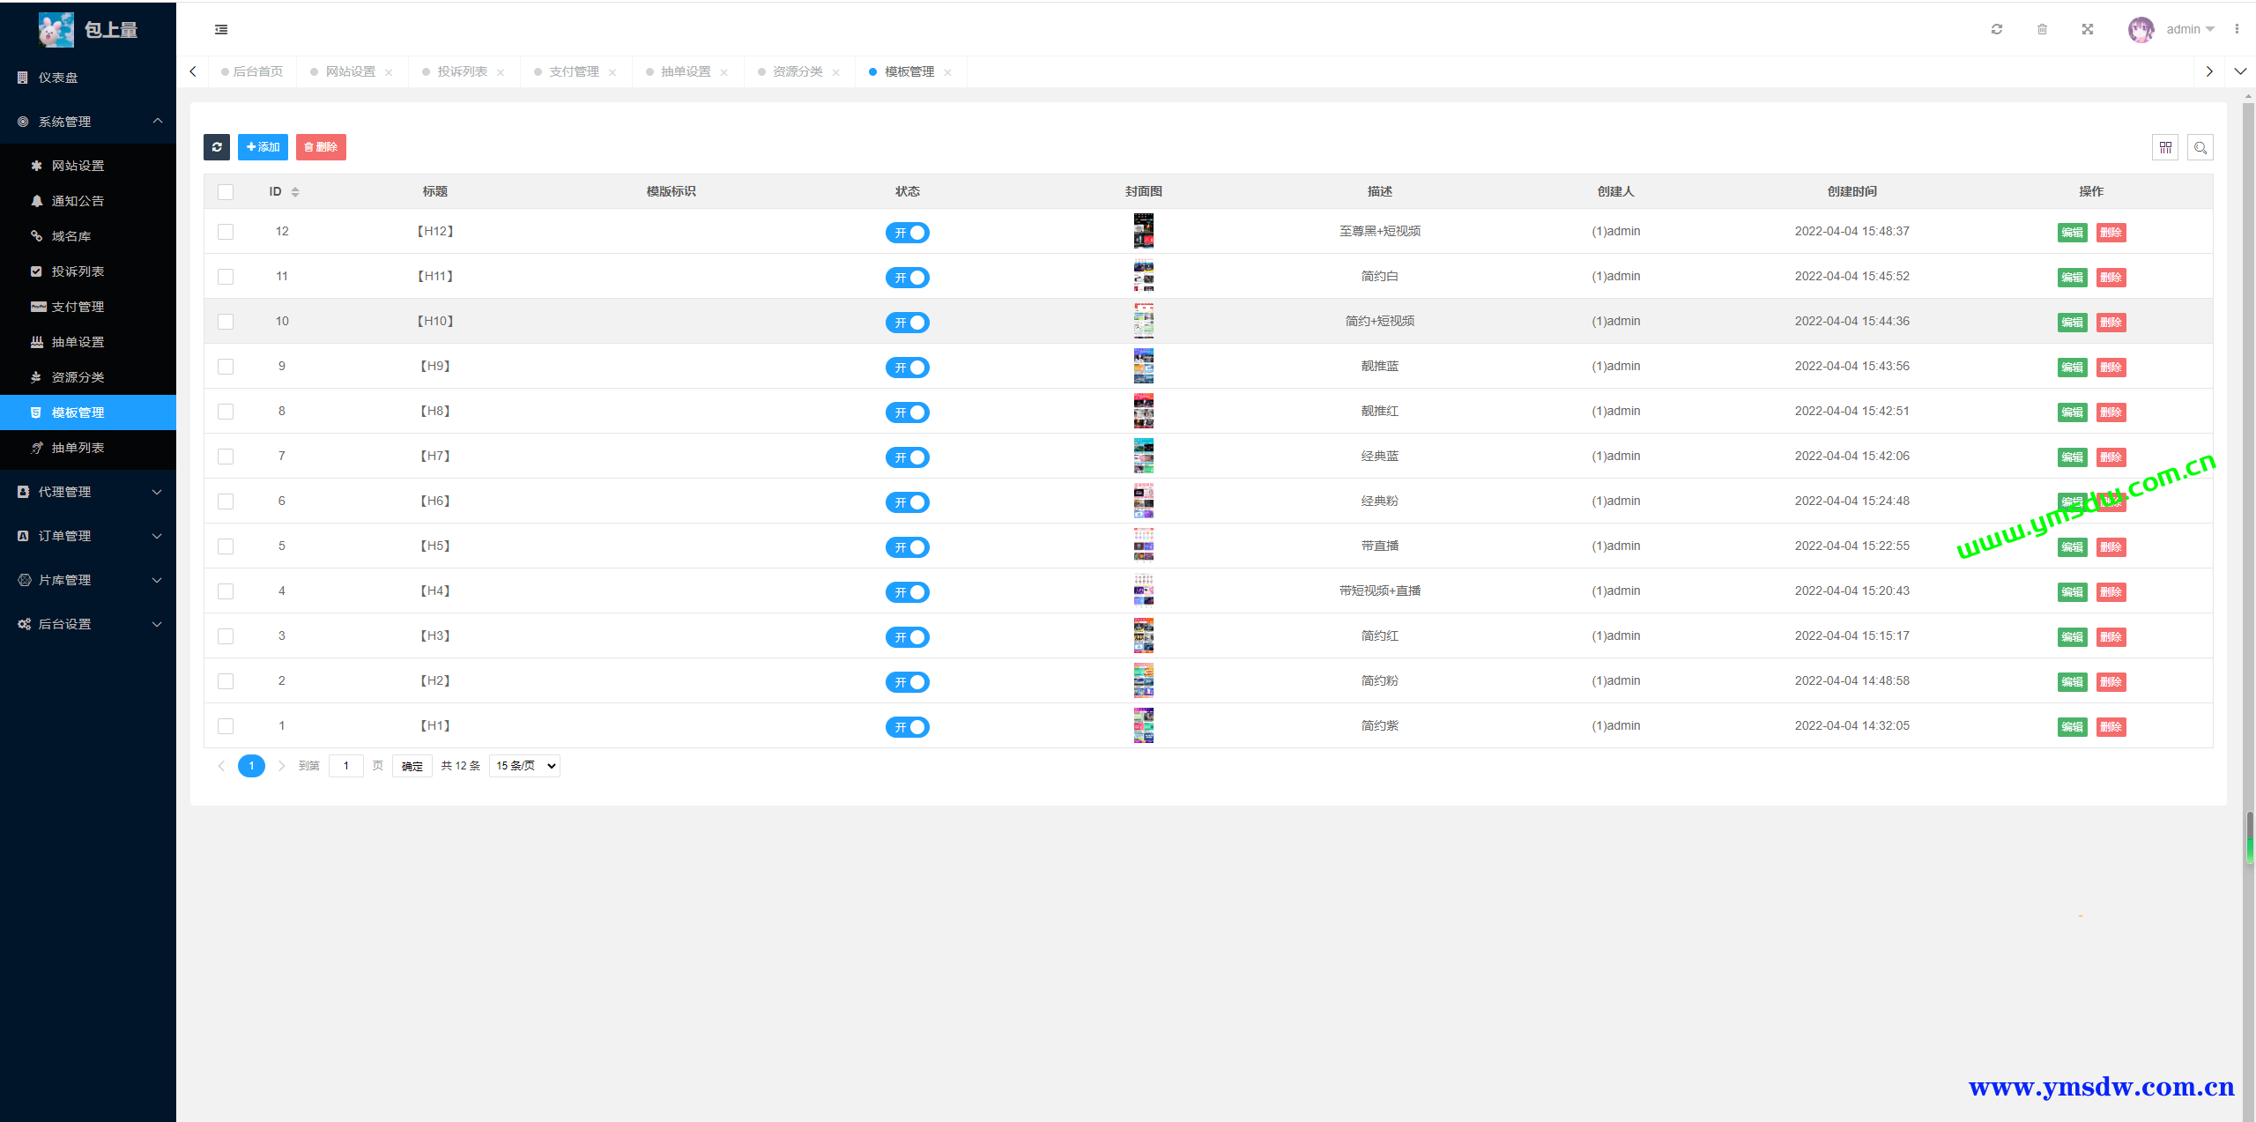Open cover thumbnail of H10 template
This screenshot has height=1122, width=2256.
(1143, 321)
